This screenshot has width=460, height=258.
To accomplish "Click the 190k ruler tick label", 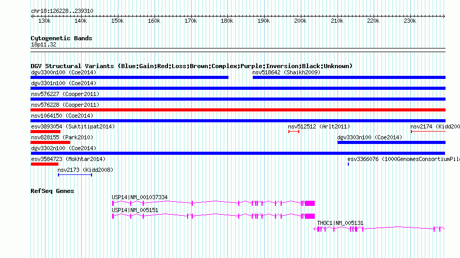I will tap(264, 21).
